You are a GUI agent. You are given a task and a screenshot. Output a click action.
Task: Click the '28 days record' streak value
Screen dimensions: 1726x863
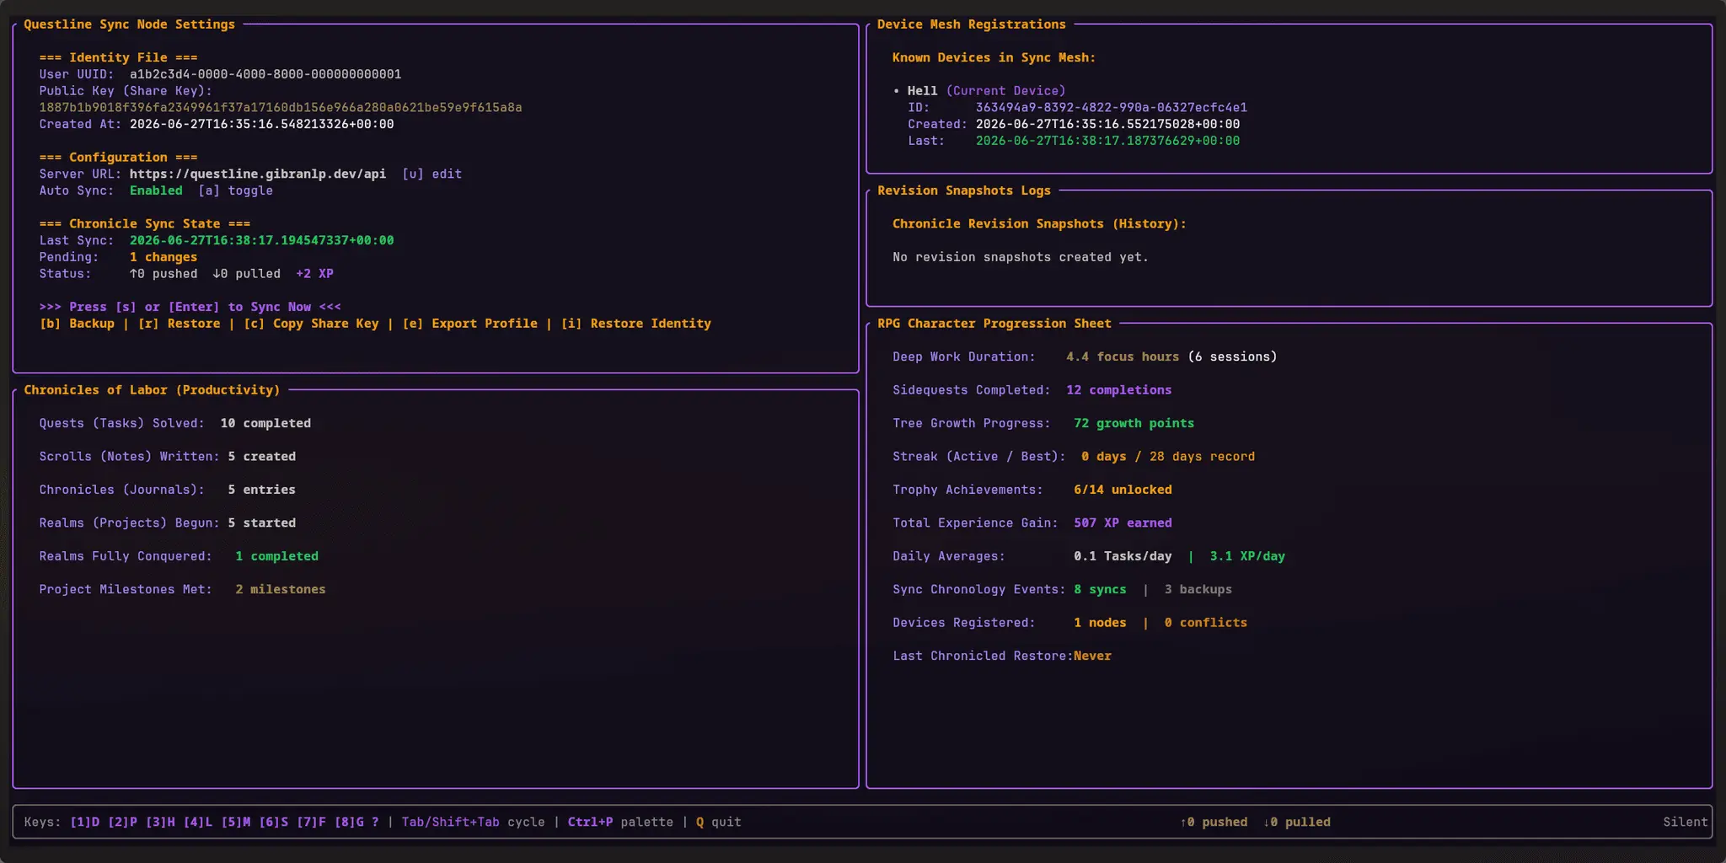click(x=1202, y=457)
